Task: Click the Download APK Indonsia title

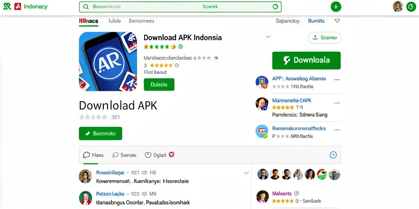Action: [x=182, y=37]
